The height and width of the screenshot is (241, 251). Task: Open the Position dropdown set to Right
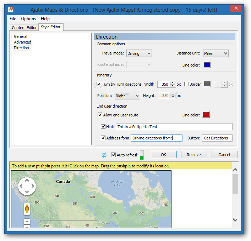click(x=127, y=96)
